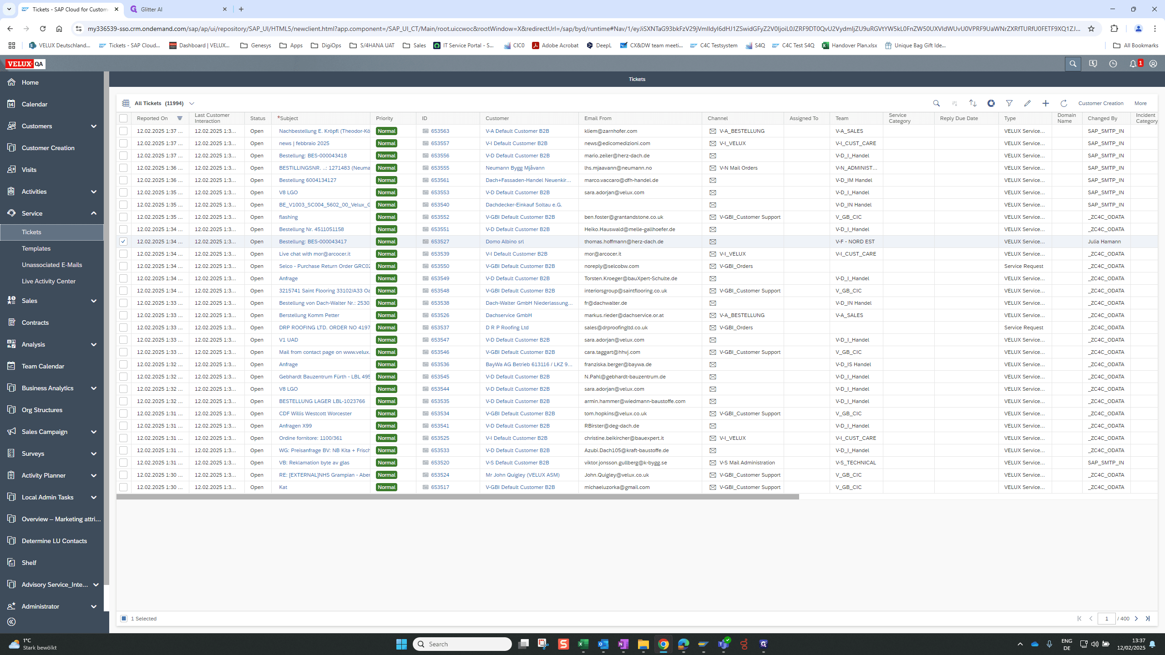The image size is (1165, 655).
Task: Switch to the Glitter AI browser tab
Action: (178, 9)
